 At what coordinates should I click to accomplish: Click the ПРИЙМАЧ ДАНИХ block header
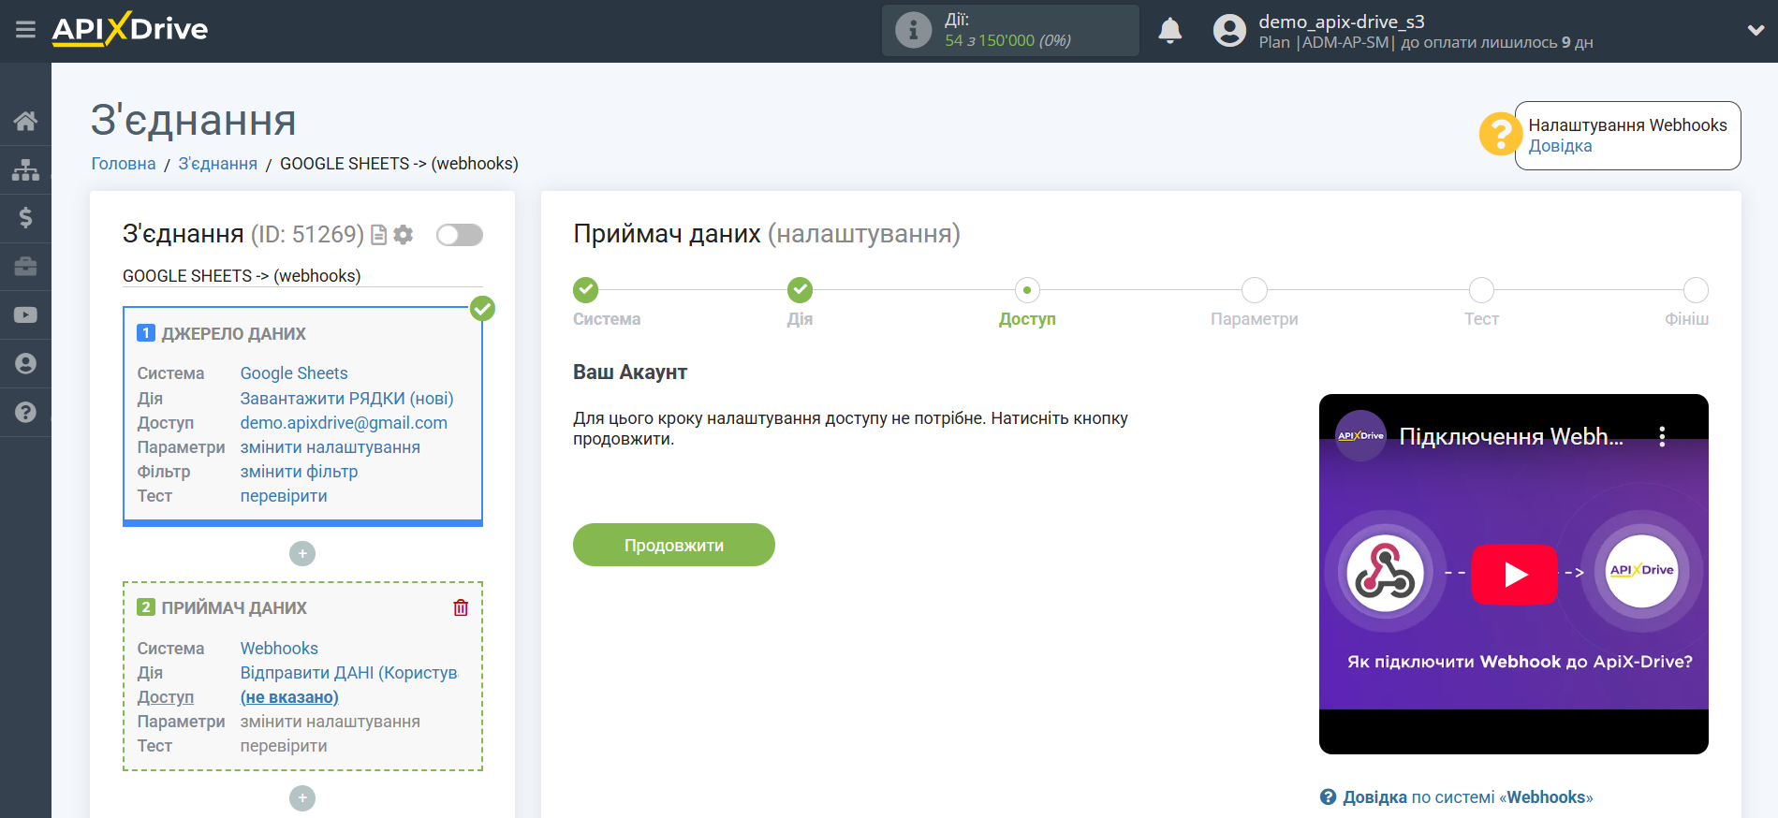click(x=233, y=608)
